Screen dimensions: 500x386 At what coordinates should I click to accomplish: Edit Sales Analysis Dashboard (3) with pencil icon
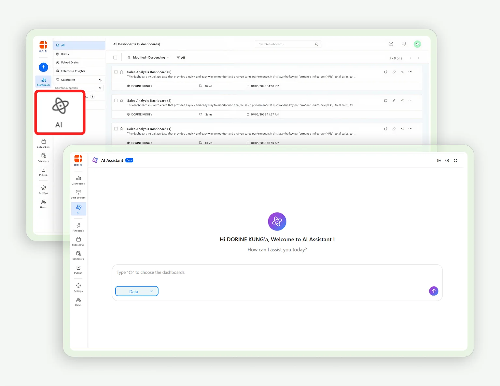coord(394,72)
